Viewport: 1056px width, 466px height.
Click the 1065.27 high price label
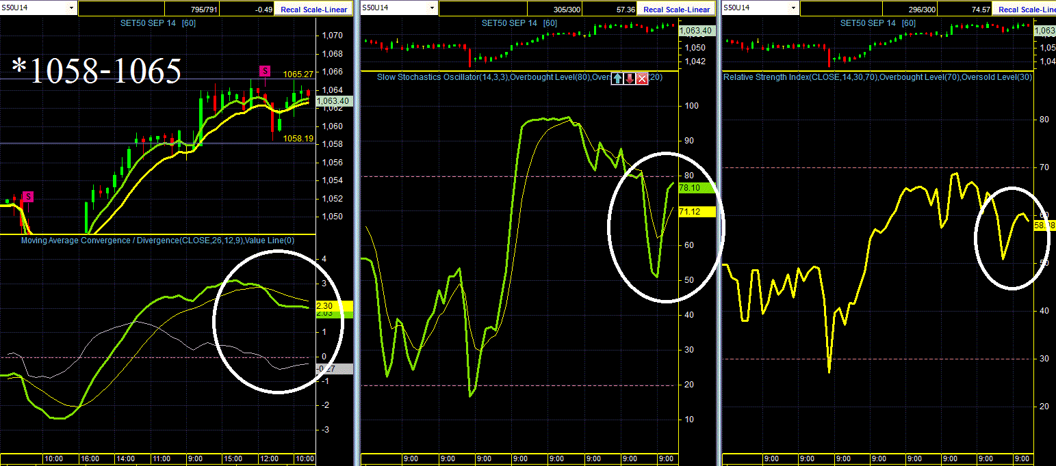[297, 74]
